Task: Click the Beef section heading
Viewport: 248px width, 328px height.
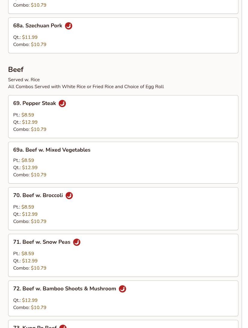Action: point(16,70)
